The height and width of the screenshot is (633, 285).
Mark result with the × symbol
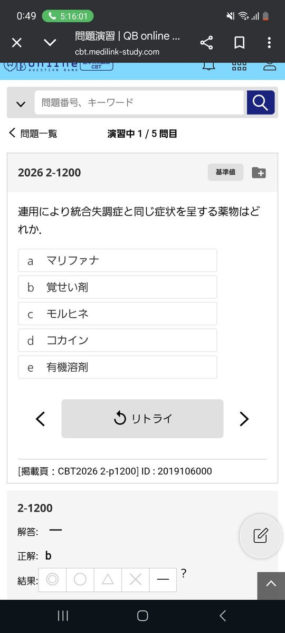tap(135, 580)
